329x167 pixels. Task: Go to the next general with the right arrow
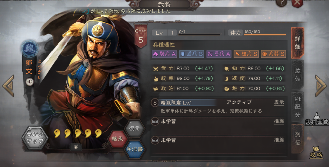coord(320,86)
